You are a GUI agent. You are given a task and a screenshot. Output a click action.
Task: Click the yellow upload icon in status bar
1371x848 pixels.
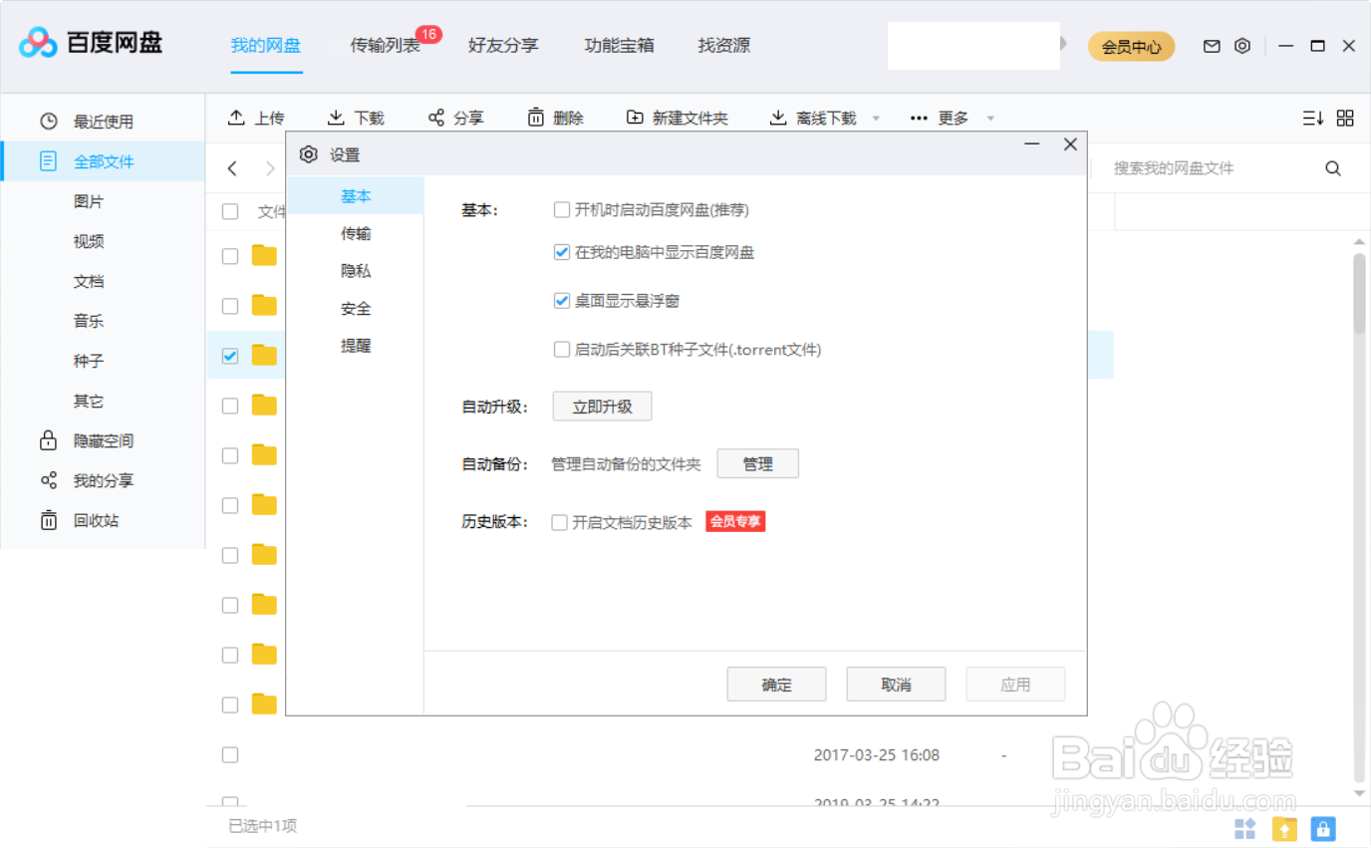point(1285,828)
